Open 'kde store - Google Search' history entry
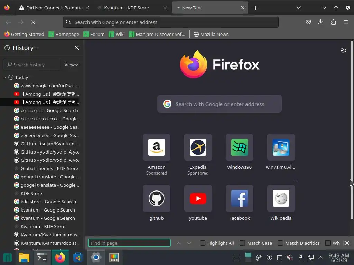 tap(46, 202)
